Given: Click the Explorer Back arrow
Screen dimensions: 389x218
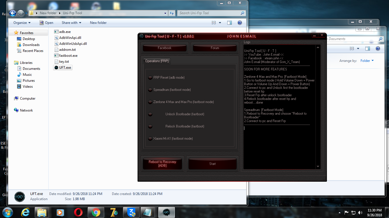Looking at the screenshot, I should (13, 13).
